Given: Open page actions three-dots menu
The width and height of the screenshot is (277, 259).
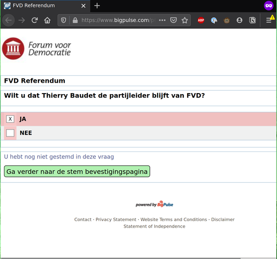Looking at the screenshot, I should [162, 20].
